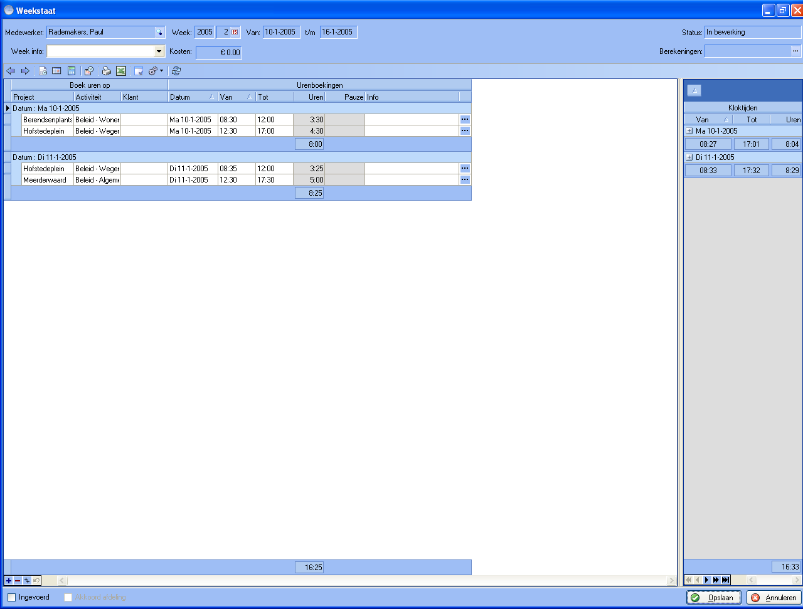The image size is (803, 609).
Task: Open the week calendar picker icon
Action: click(235, 32)
